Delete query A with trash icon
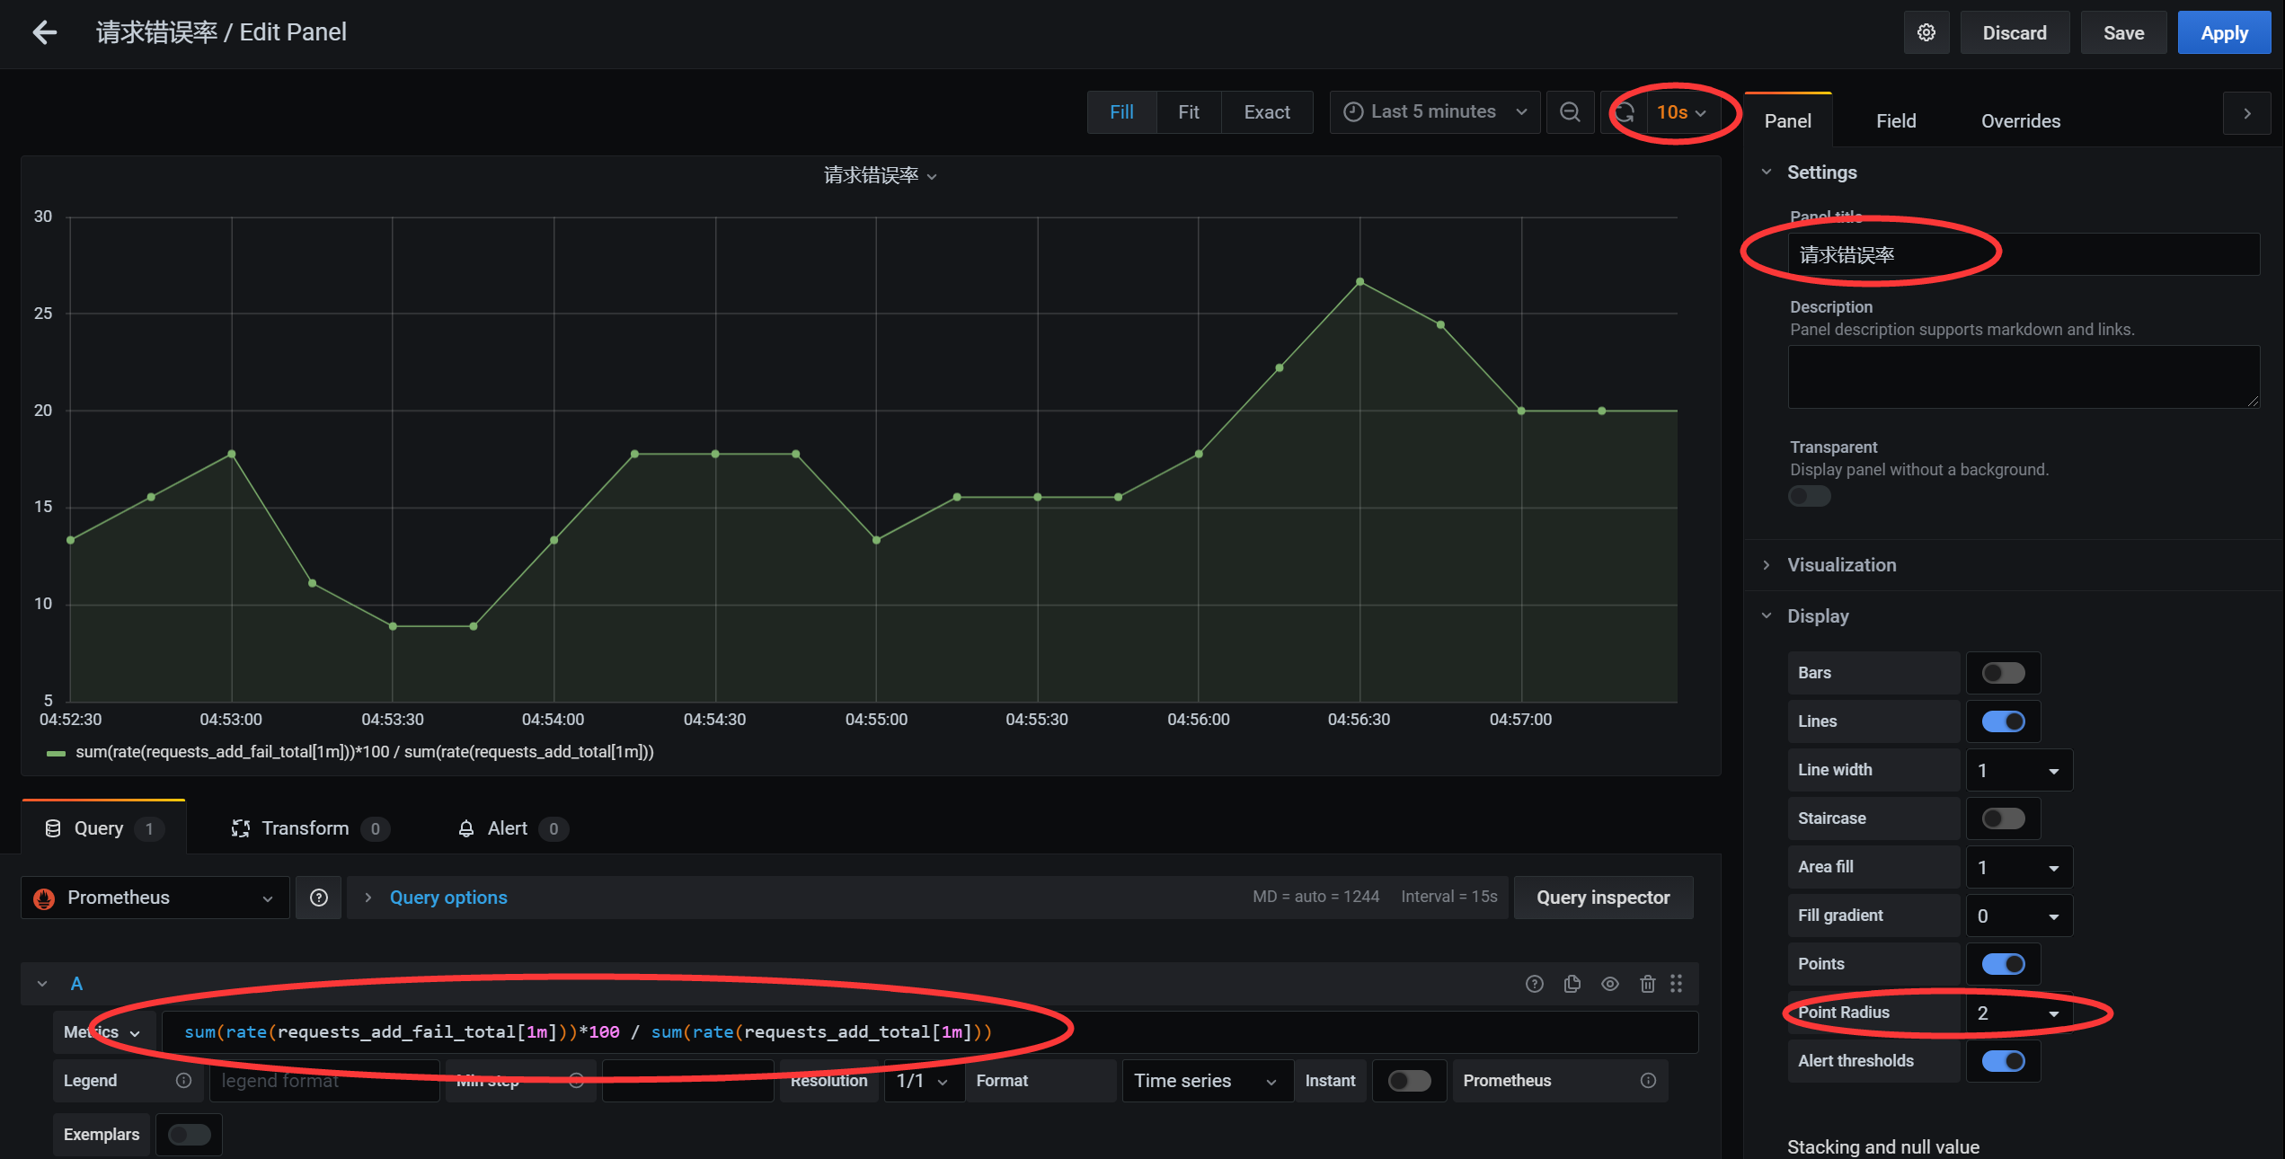Image resolution: width=2285 pixels, height=1159 pixels. [x=1647, y=983]
